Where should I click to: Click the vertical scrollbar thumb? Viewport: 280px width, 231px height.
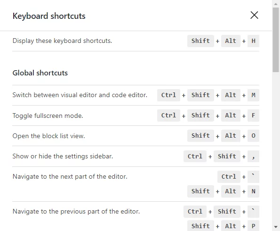click(276, 40)
